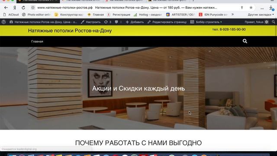This screenshot has height=156, width=277.
Task: Click the search magnifier in the WordPress admin bar
Action: coord(273,22)
